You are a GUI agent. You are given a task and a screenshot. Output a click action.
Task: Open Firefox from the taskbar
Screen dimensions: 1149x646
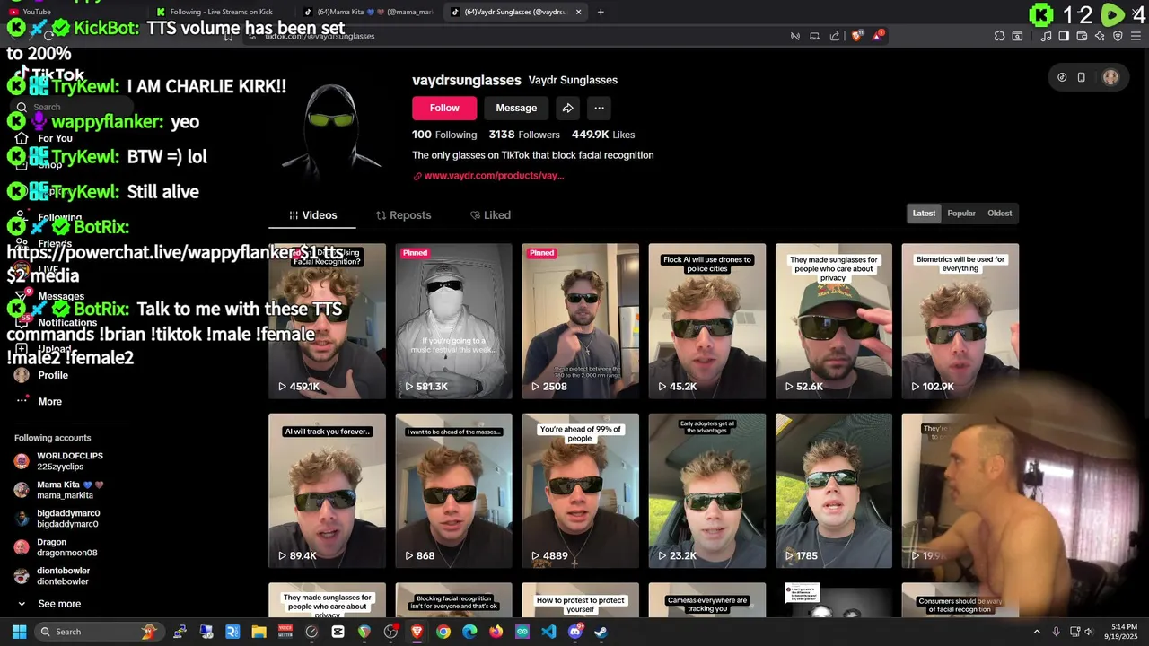(x=496, y=632)
